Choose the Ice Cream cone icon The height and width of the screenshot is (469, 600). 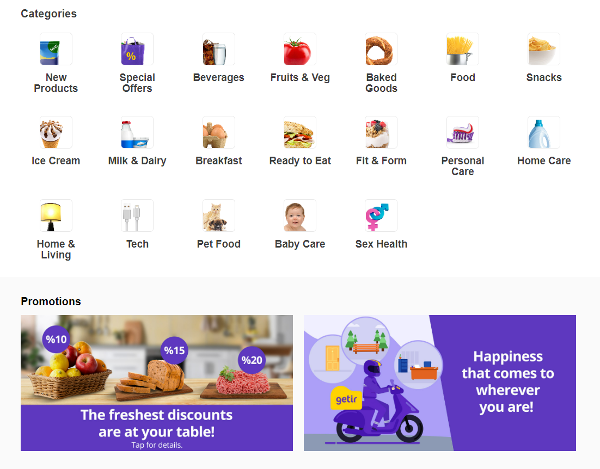56,132
